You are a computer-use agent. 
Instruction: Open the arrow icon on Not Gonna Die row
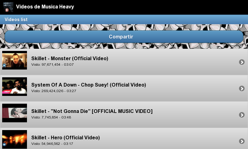tap(242, 115)
